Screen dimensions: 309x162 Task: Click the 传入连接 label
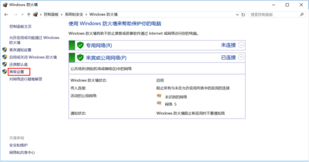pos(78,88)
